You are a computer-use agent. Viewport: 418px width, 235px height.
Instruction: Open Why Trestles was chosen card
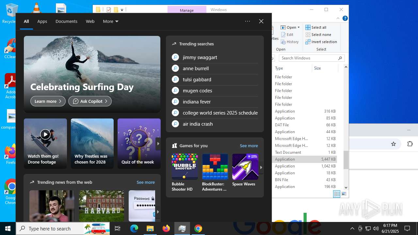tap(92, 144)
